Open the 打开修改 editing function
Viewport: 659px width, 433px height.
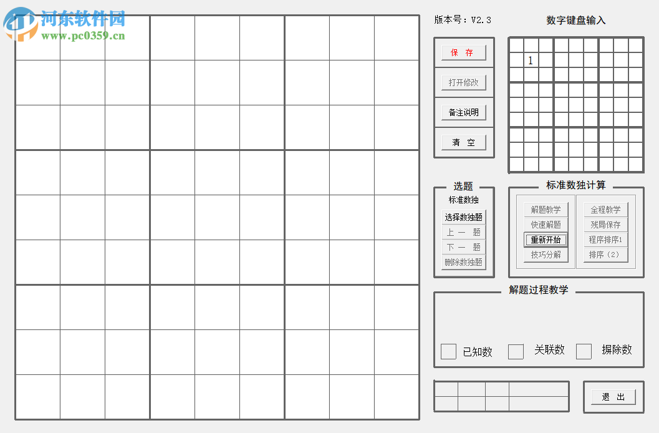463,82
